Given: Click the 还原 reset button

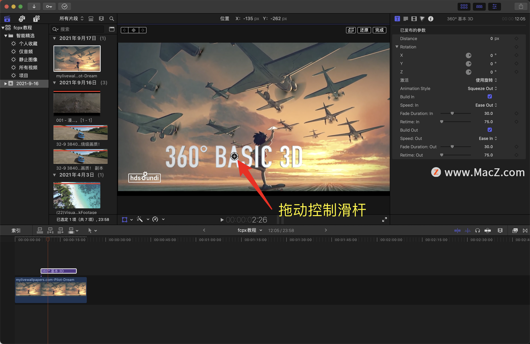Looking at the screenshot, I should point(364,30).
